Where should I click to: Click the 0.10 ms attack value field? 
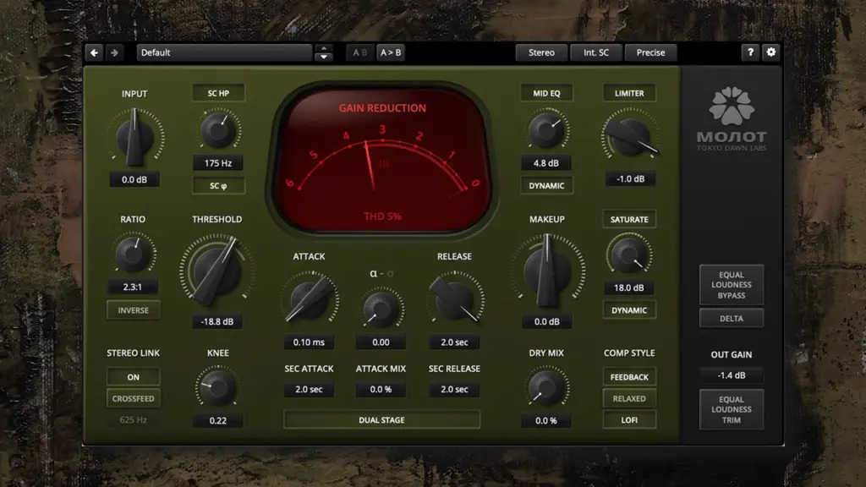click(309, 342)
